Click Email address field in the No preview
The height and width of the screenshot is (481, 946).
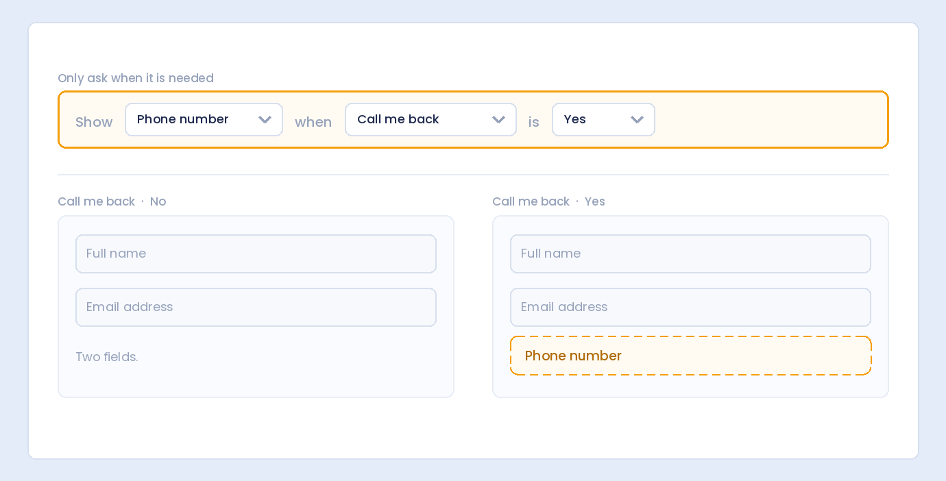click(256, 308)
